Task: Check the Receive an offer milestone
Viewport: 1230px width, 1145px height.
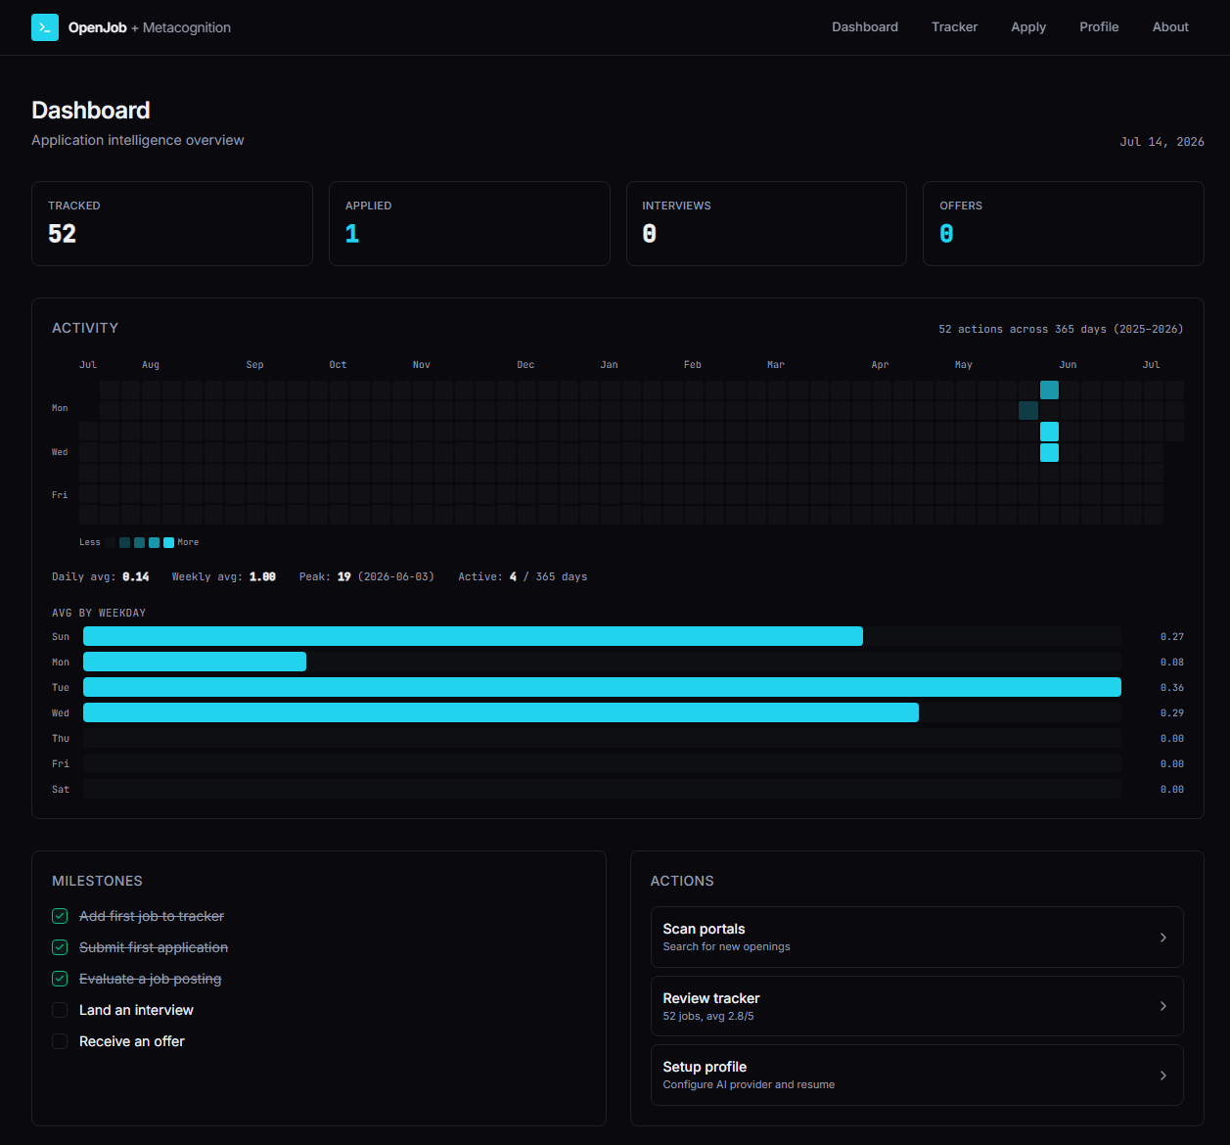Action: click(x=60, y=1041)
